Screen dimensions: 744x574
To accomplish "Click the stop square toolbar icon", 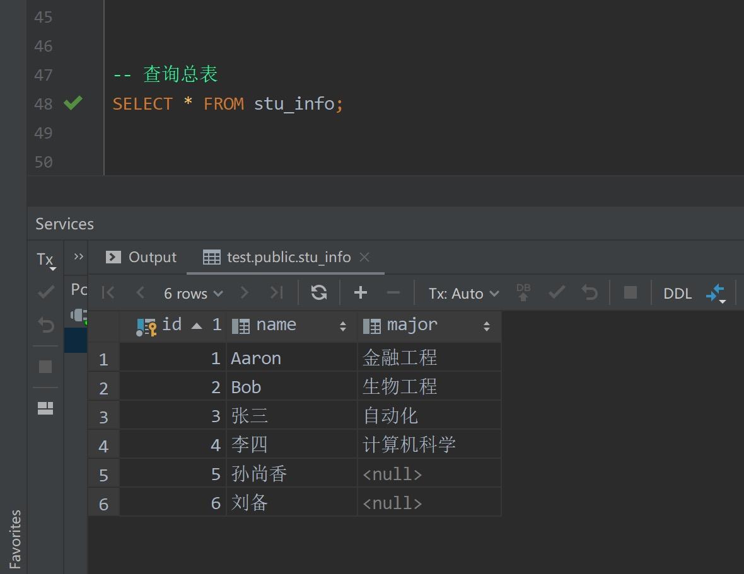I will pyautogui.click(x=630, y=293).
